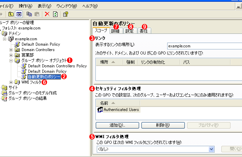Viewport: 242px width, 157px height.
Task: Click the green Refresh toolbar icon
Action: (55, 14)
